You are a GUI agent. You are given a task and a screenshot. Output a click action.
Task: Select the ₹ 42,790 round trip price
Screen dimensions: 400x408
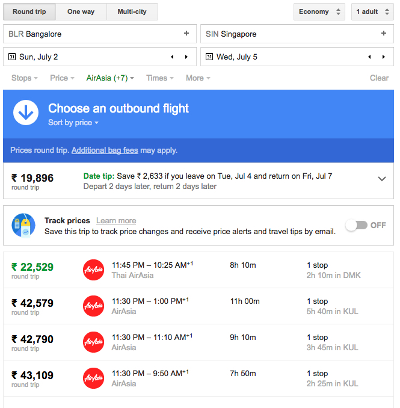[32, 339]
